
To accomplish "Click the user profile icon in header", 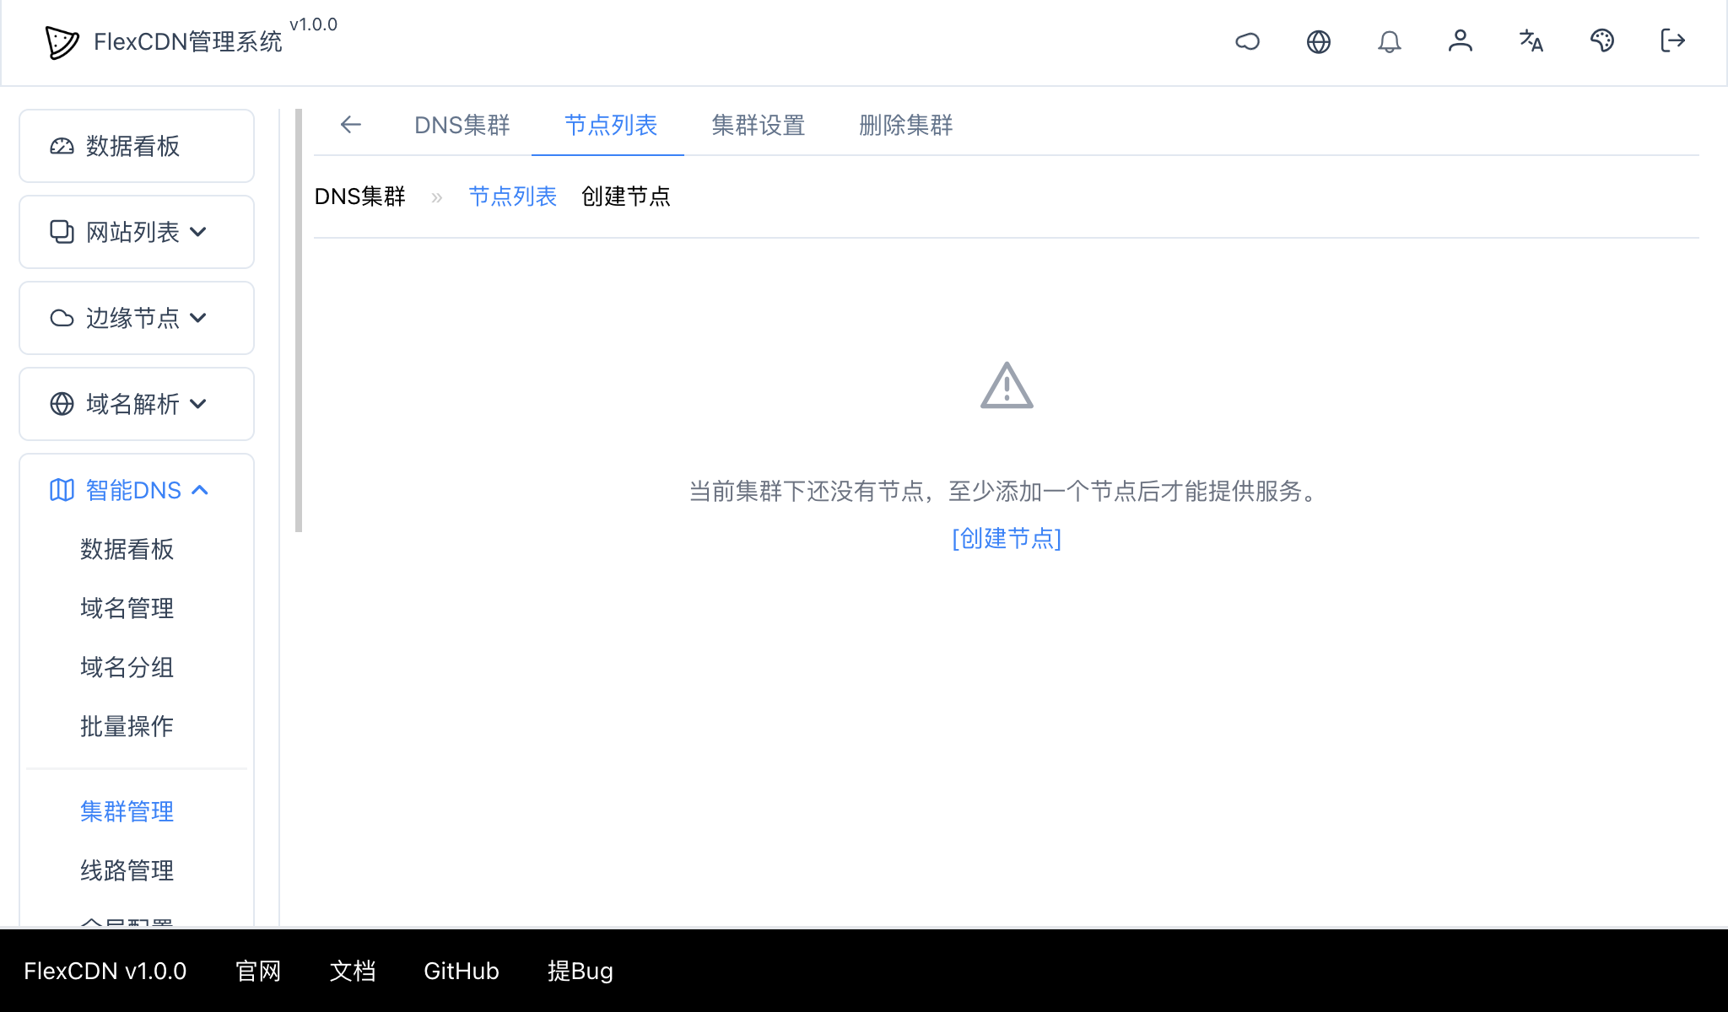I will pyautogui.click(x=1461, y=41).
